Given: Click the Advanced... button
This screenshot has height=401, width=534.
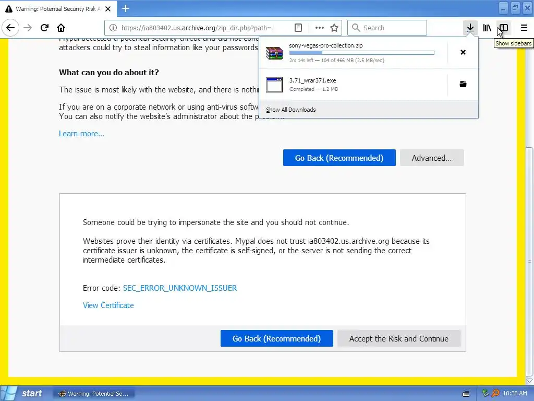Looking at the screenshot, I should [x=431, y=158].
